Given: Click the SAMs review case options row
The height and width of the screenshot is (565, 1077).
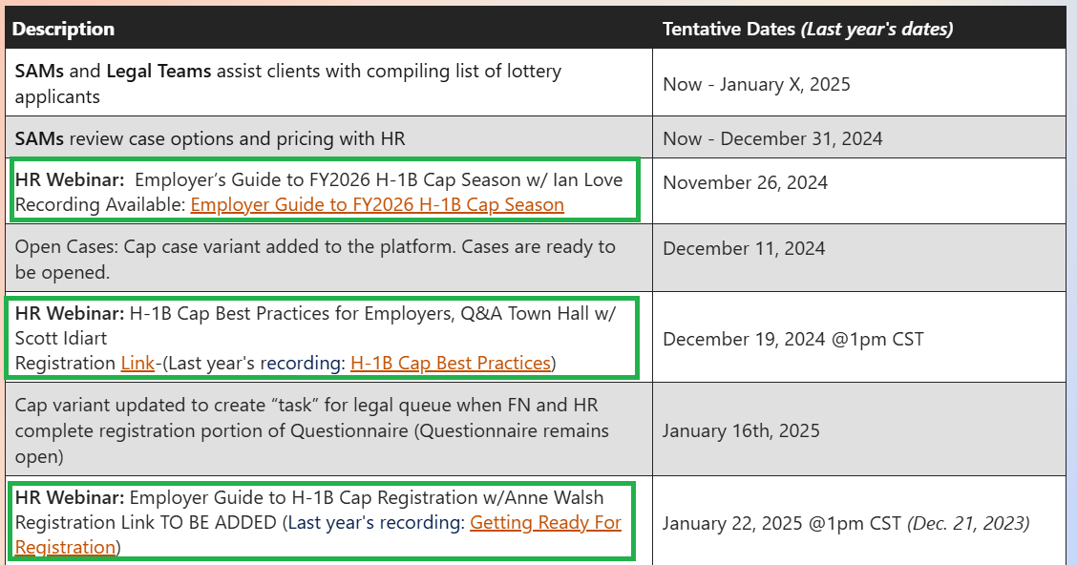Looking at the screenshot, I should pyautogui.click(x=329, y=138).
